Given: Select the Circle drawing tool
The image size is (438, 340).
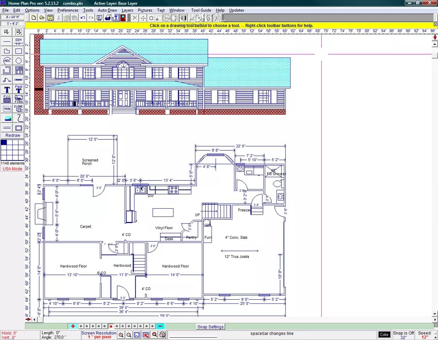Looking at the screenshot, I should coord(19,61).
